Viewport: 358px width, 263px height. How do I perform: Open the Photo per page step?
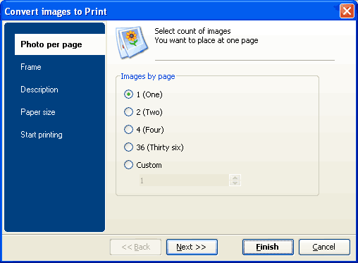tap(60, 44)
